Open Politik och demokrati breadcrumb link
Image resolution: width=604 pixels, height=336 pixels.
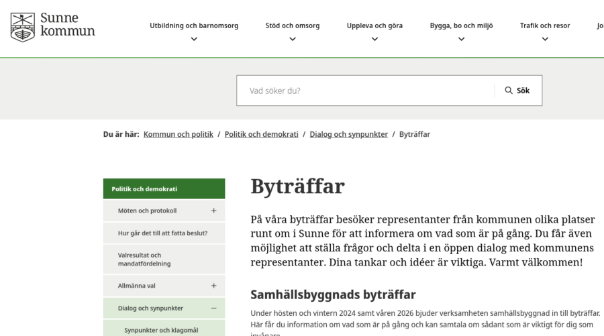click(x=261, y=134)
